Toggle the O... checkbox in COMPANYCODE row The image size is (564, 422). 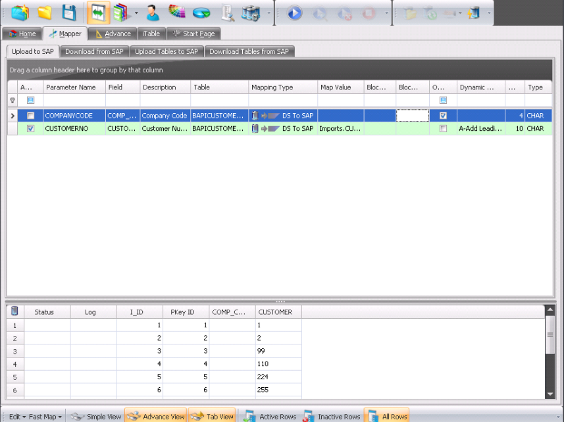point(443,116)
